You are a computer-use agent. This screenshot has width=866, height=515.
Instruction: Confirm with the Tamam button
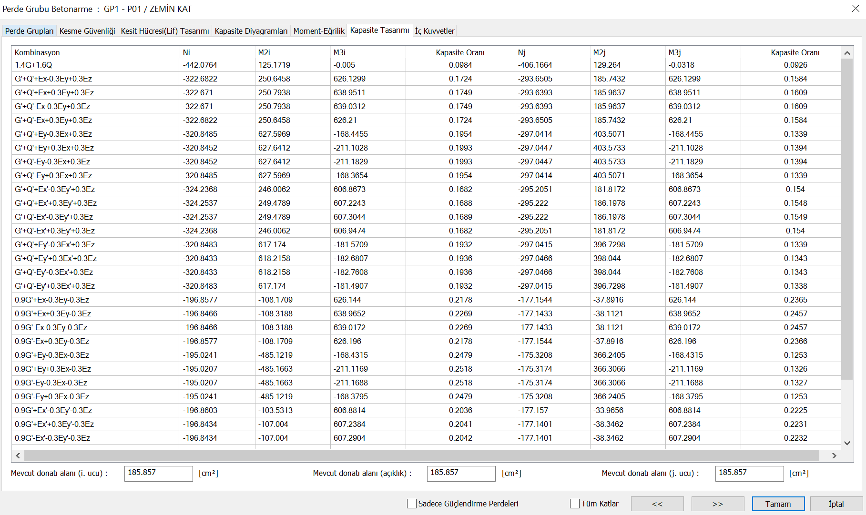point(778,504)
